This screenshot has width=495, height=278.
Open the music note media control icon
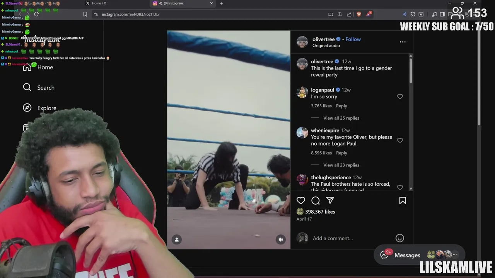click(x=434, y=14)
